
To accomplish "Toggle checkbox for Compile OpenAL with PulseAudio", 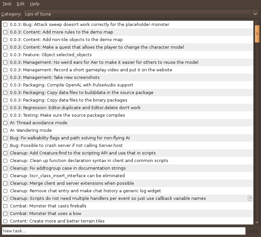I will click(x=5, y=85).
